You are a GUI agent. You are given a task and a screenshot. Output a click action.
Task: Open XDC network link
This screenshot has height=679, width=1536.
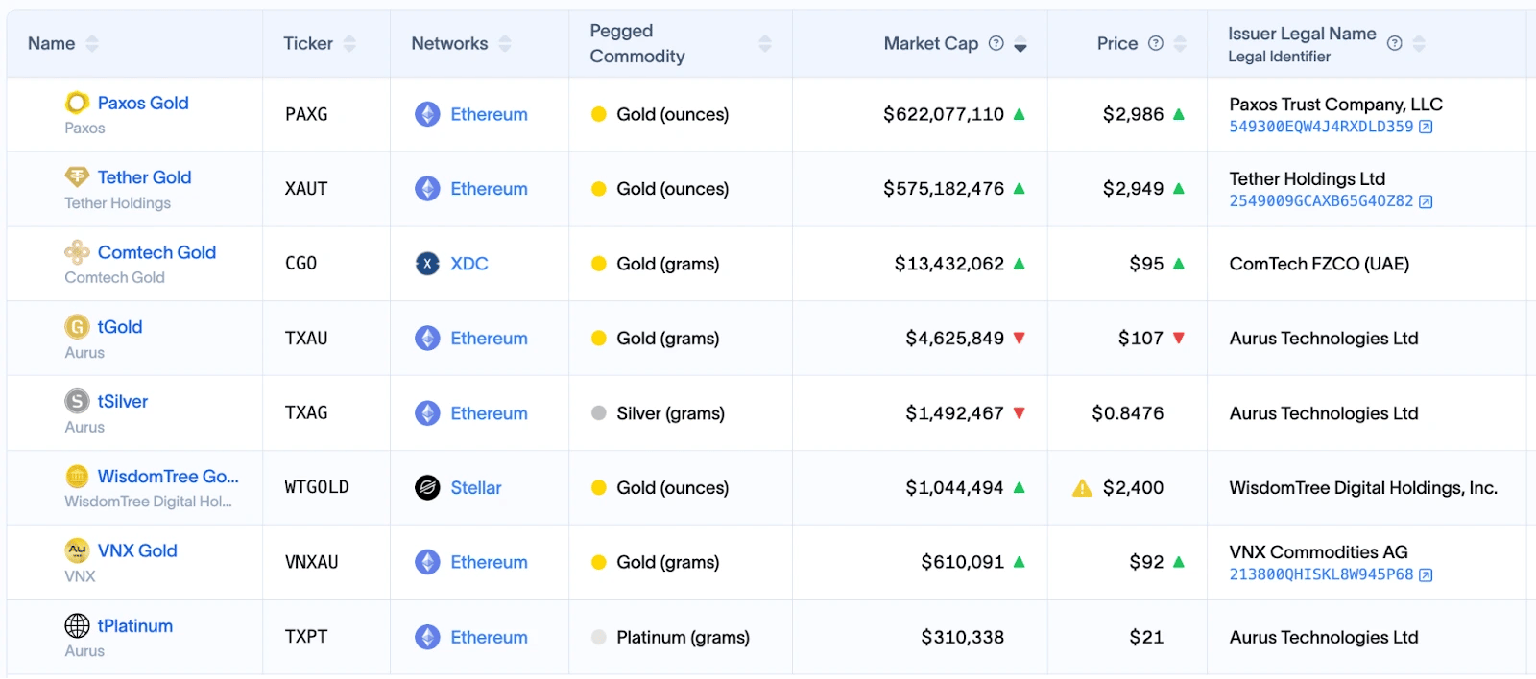click(x=469, y=264)
